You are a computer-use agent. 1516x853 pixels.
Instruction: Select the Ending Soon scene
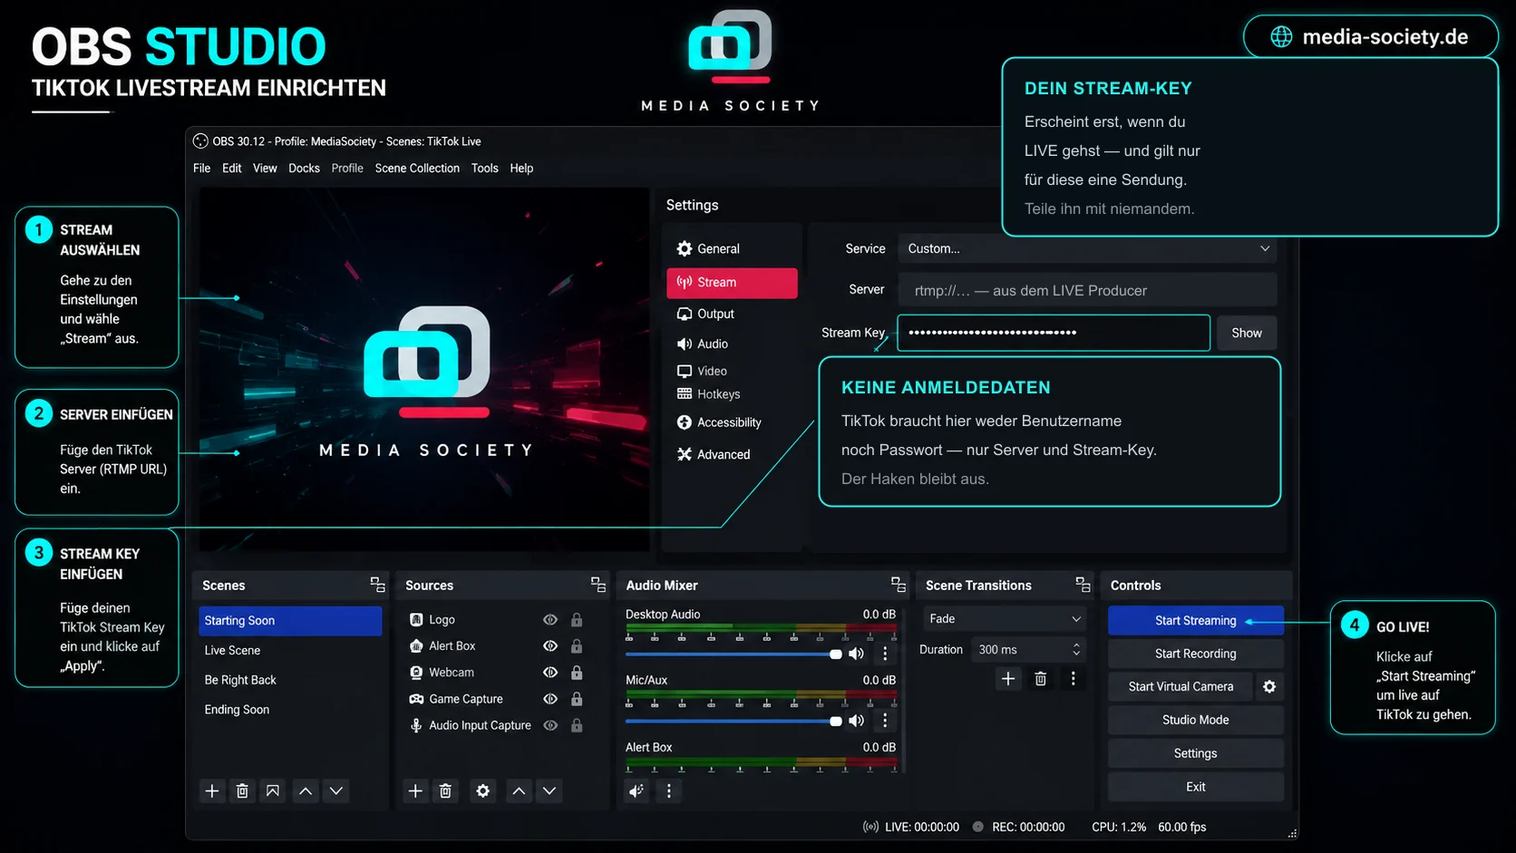[290, 710]
